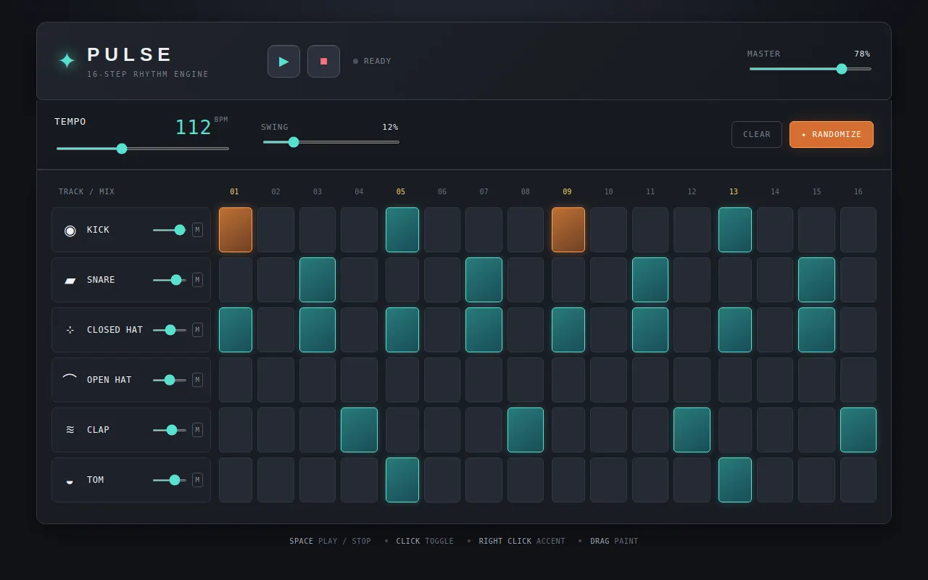Enable the Open Hat pad on step 09
Image resolution: width=928 pixels, height=580 pixels.
(568, 380)
